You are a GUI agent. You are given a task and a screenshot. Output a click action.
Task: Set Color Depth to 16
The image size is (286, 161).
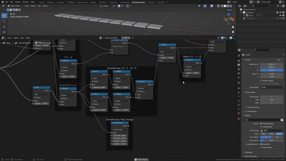278,137
